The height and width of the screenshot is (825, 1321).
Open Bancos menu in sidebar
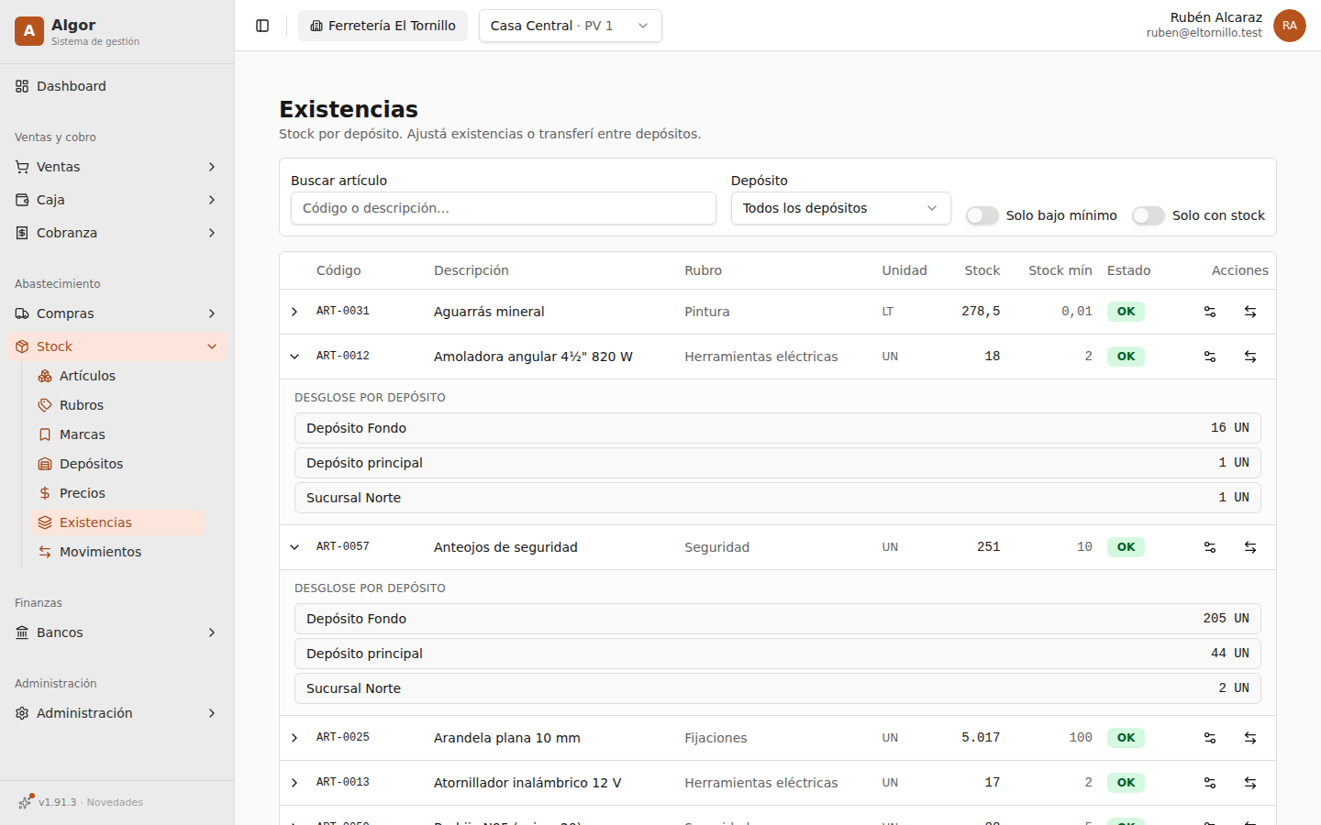pyautogui.click(x=117, y=632)
